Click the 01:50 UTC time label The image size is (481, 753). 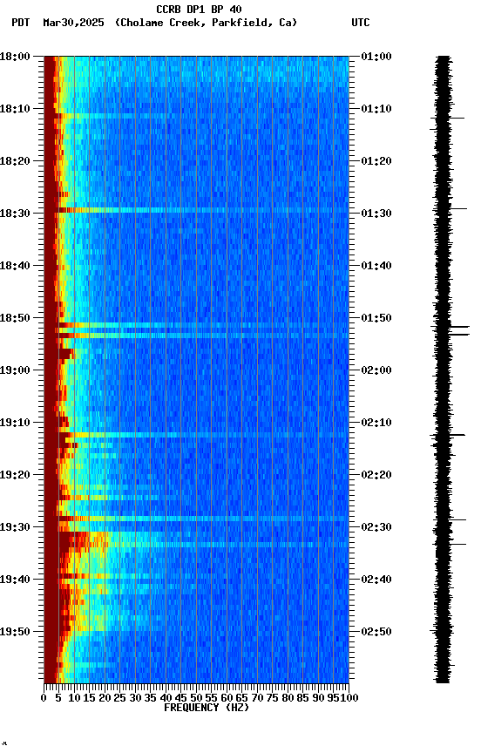(376, 318)
